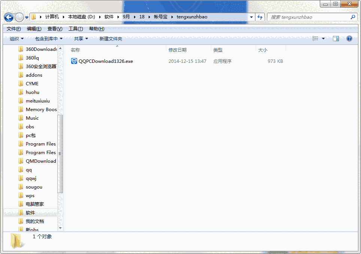Click the 360安全浏览器 folder icon in sidebar
This screenshot has width=361, height=254.
click(x=21, y=66)
